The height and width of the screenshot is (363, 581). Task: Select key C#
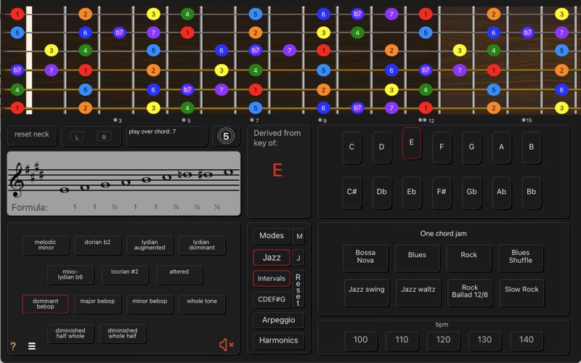(x=352, y=192)
